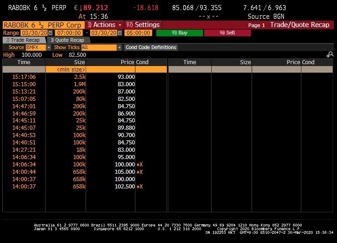Screen dimensions: 337x243
Task: Click the RABOBK 6 ½ PERP Corp security field
Action: (43, 25)
